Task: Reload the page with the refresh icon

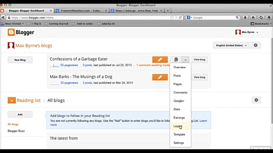Action: pos(180,18)
